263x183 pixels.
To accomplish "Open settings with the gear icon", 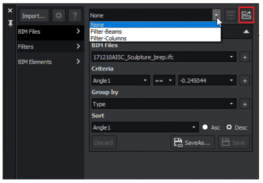I will click(59, 16).
